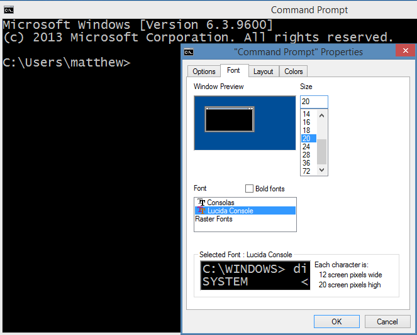Click the TrueType icon beside Consolas
This screenshot has width=417, height=335.
click(201, 203)
